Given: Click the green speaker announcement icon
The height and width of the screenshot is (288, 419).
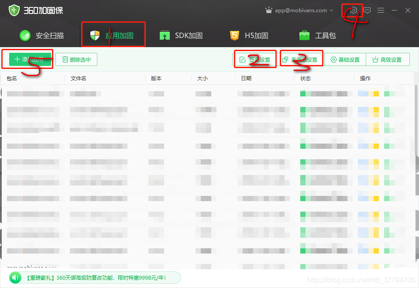Looking at the screenshot, I should 15,278.
